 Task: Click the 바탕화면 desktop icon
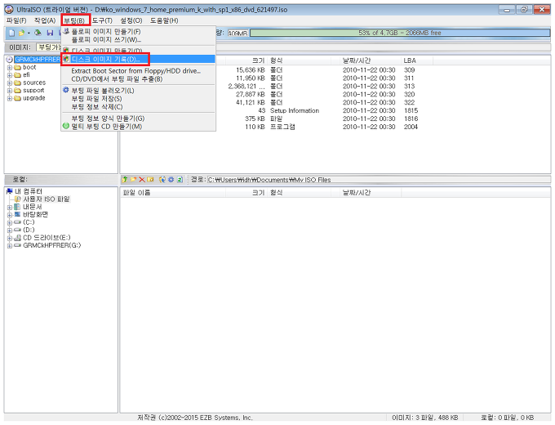point(17,214)
